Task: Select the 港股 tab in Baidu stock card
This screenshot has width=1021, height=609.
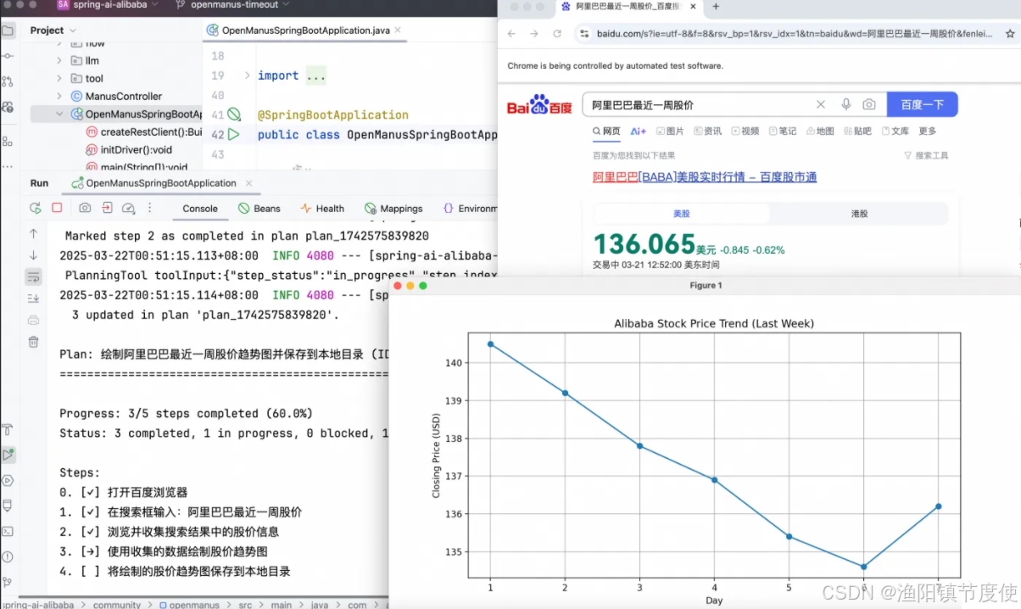Action: click(x=860, y=214)
